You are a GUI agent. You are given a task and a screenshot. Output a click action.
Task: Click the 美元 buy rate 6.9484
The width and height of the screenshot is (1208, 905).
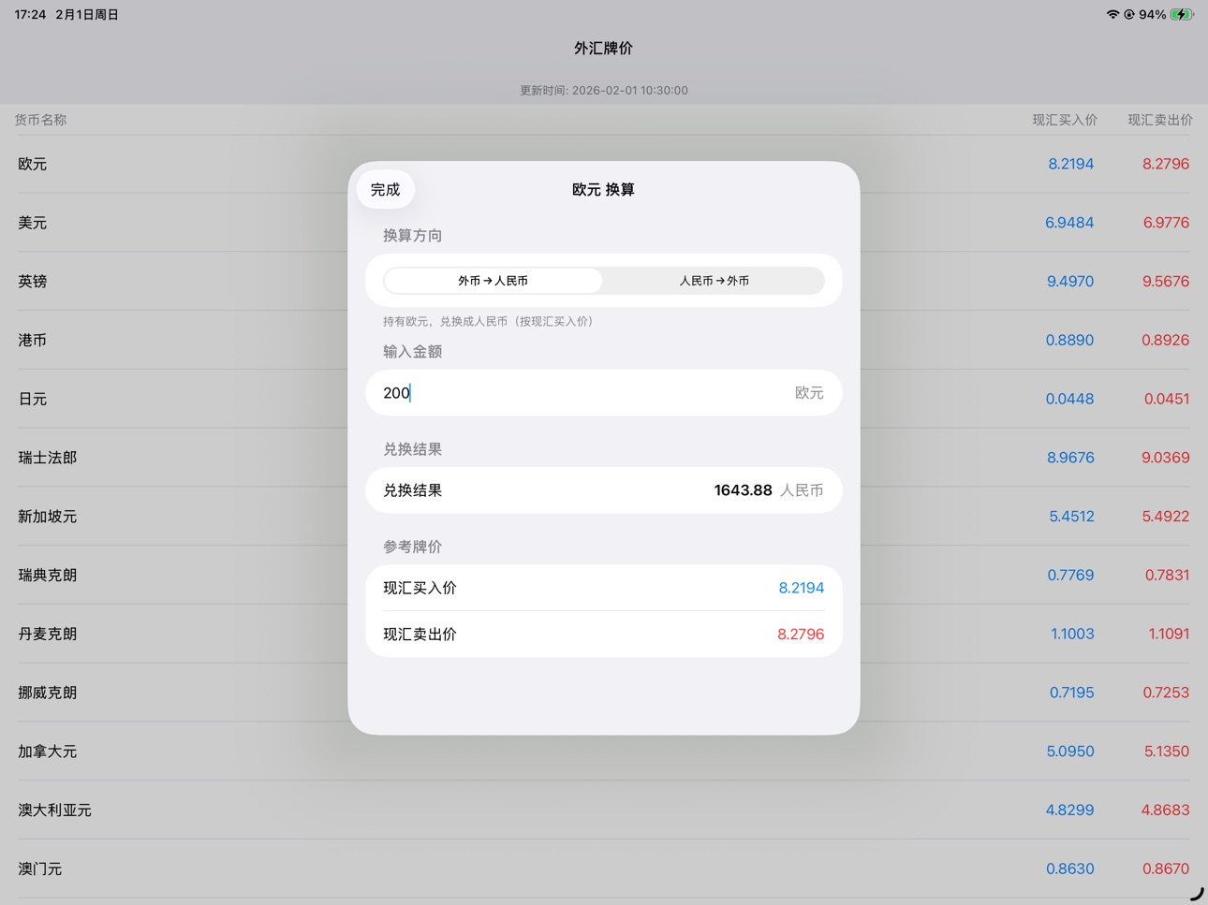click(x=1069, y=223)
